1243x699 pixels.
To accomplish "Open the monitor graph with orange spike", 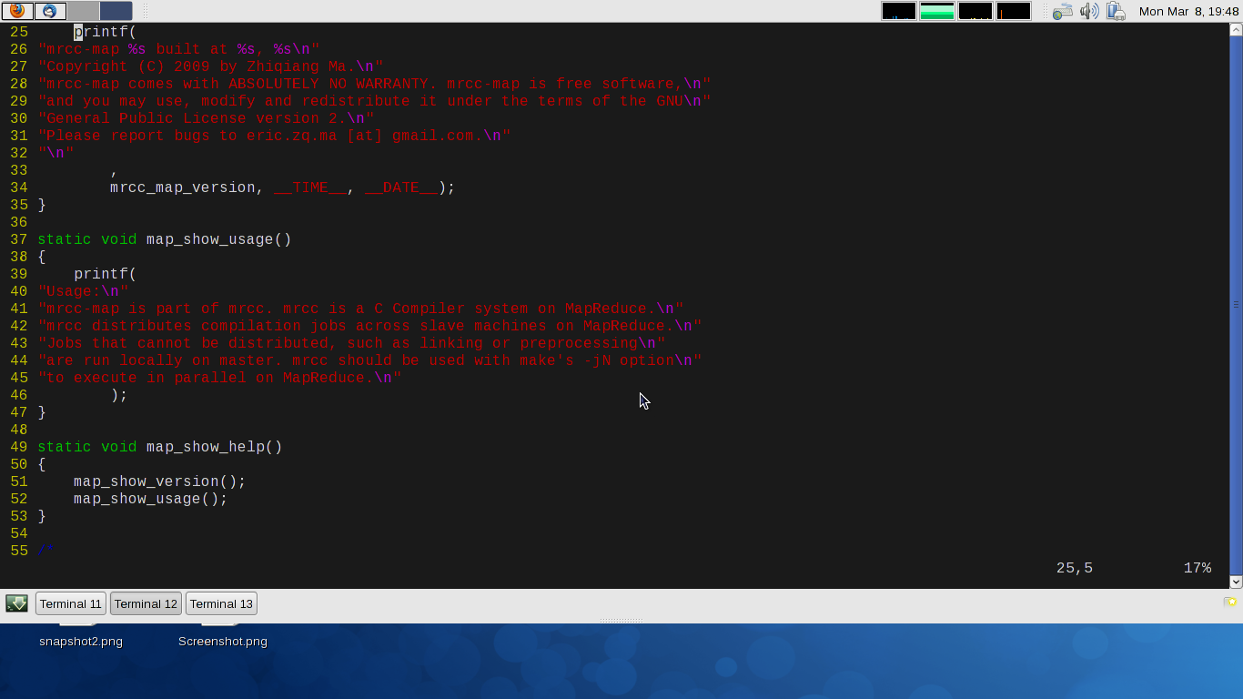I will click(1014, 11).
